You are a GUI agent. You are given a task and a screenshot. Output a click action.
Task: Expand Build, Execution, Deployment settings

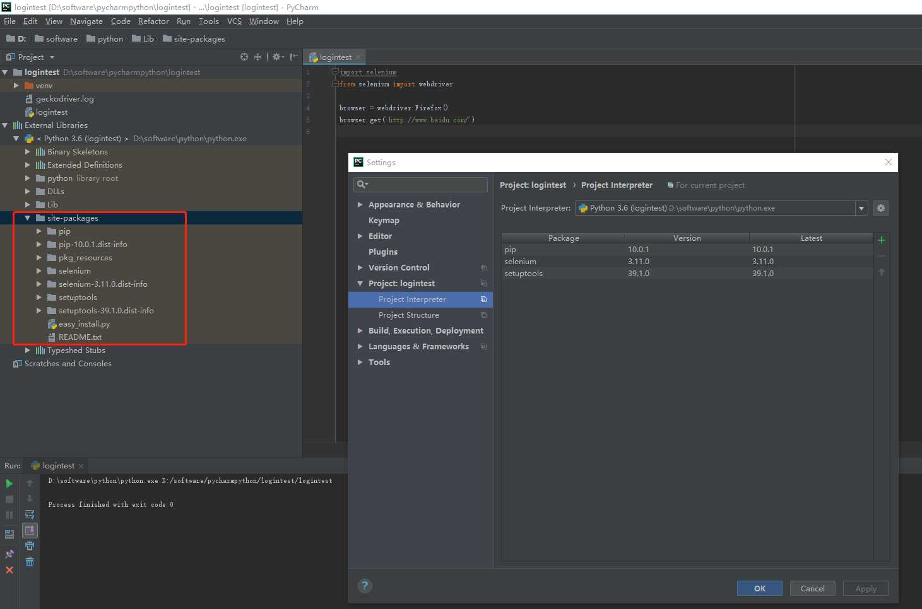click(x=360, y=331)
